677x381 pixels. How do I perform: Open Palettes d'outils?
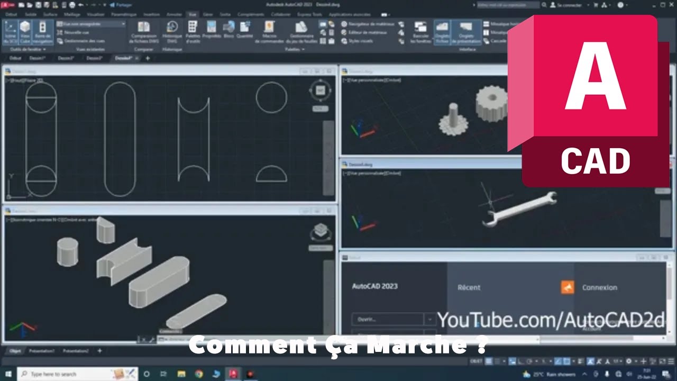click(x=193, y=32)
